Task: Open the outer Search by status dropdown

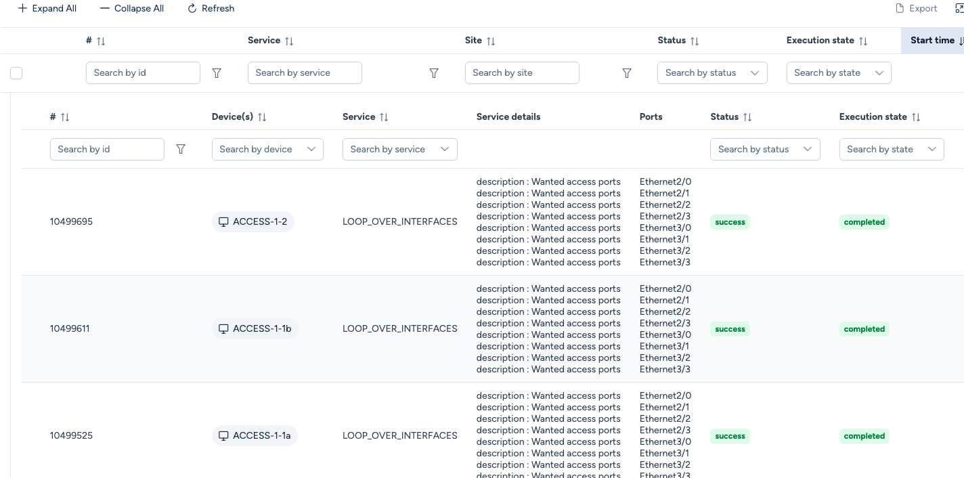Action: 711,73
